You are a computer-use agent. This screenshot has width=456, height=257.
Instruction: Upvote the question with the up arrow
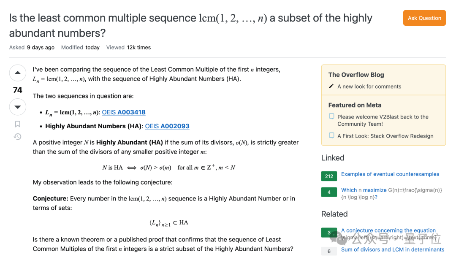(18, 73)
